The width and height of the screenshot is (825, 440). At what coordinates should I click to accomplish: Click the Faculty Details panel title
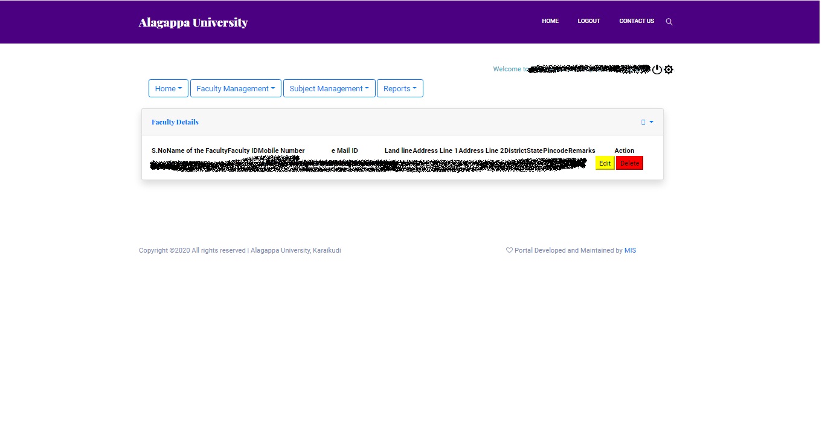(175, 122)
